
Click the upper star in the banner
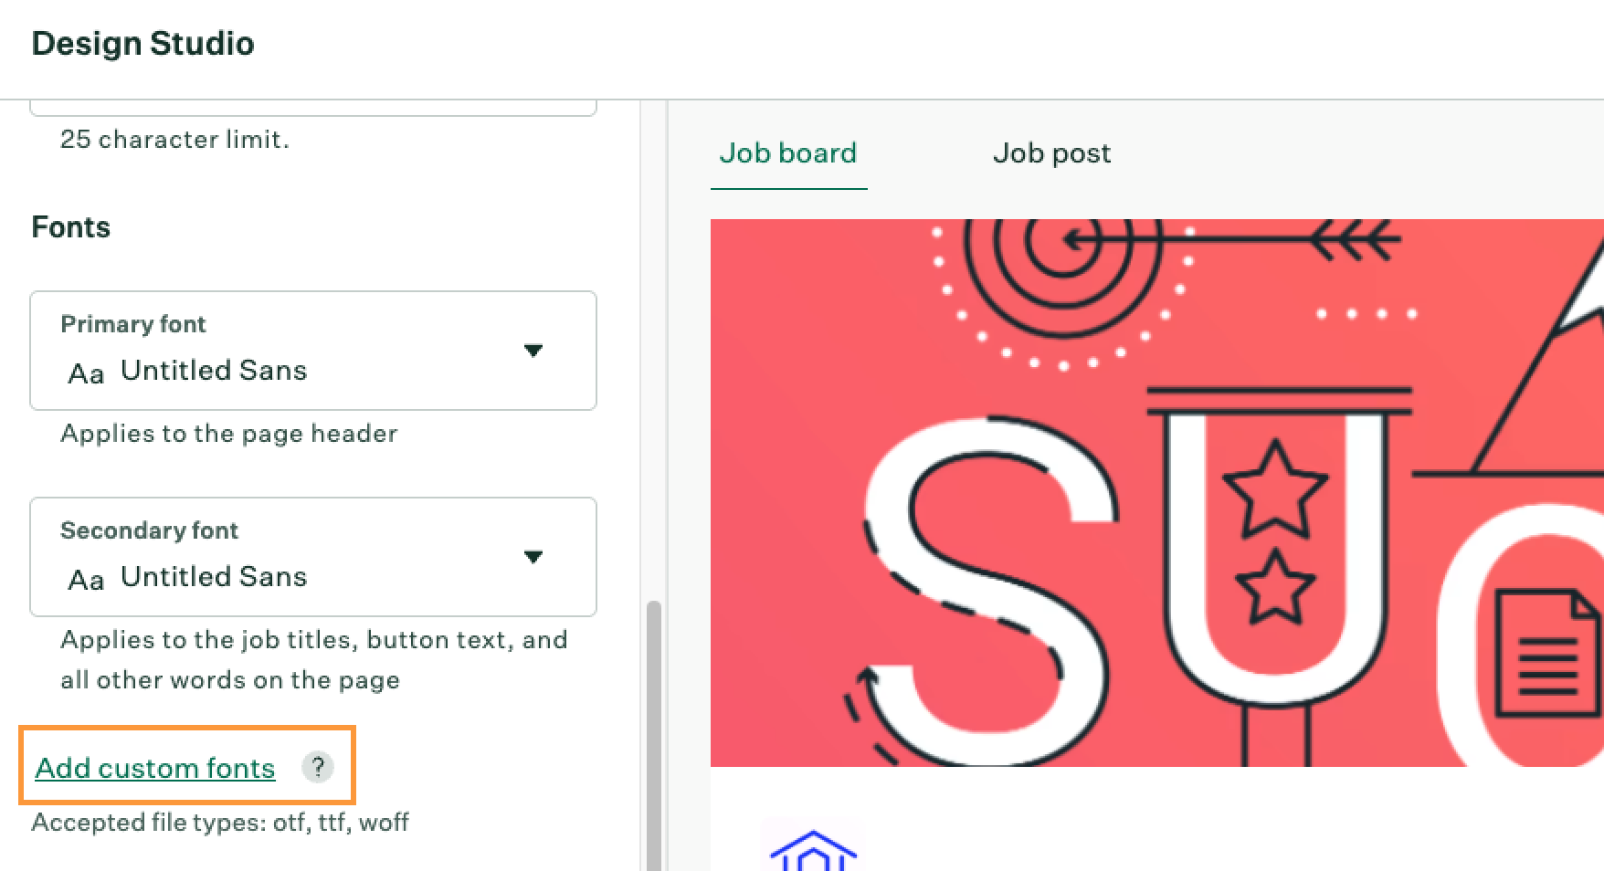point(1274,488)
